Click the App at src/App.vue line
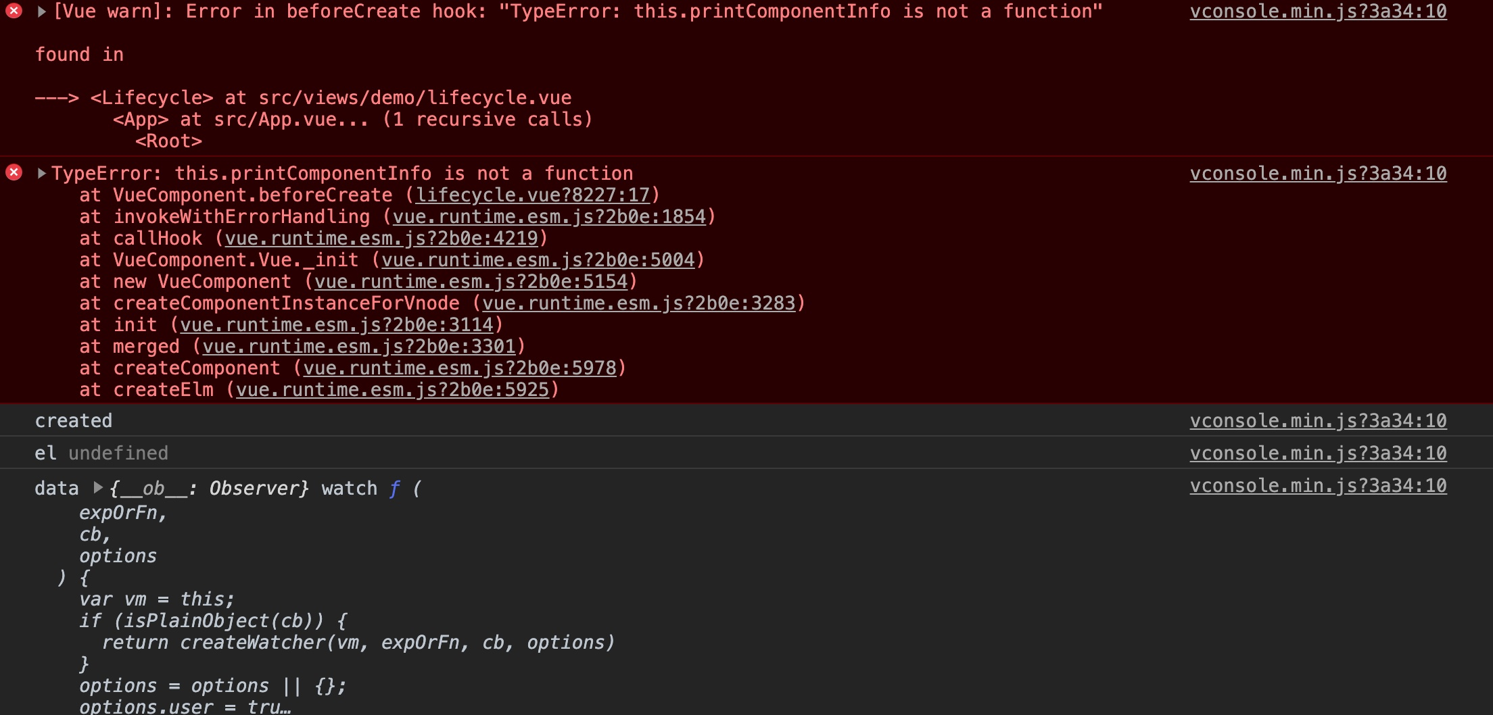This screenshot has height=715, width=1493. point(352,120)
